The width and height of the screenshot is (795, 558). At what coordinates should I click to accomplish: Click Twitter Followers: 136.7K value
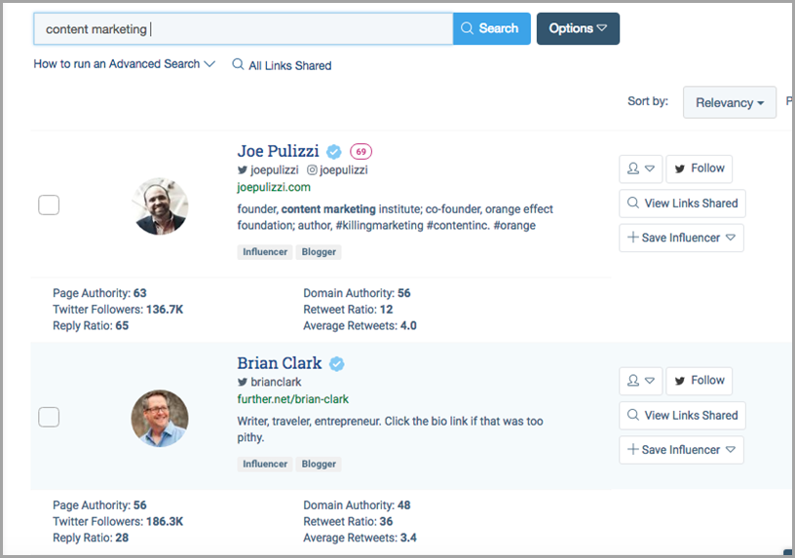tap(165, 309)
